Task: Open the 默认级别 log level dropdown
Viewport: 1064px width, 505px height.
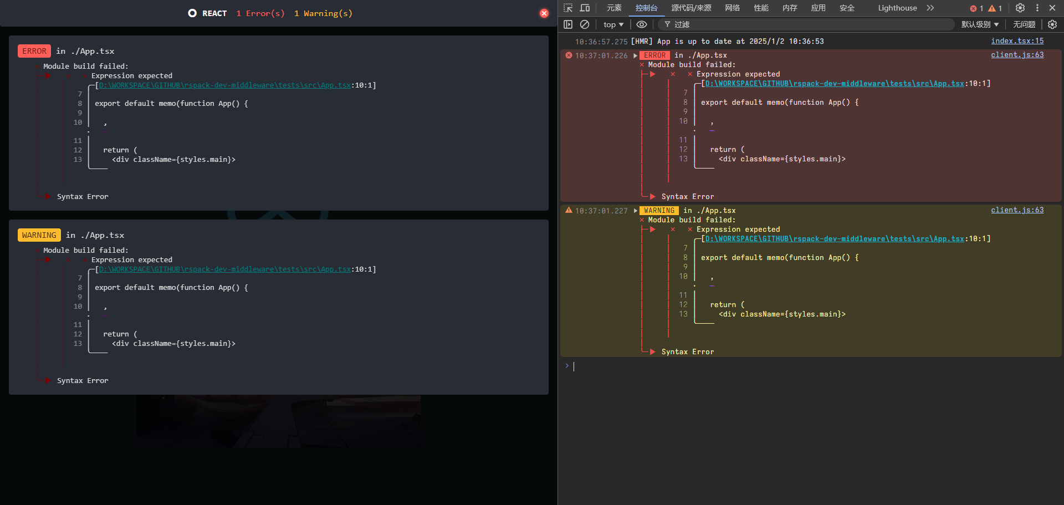Action: [x=980, y=24]
